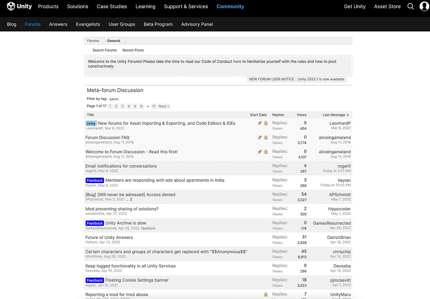Sort by Start Date column
This screenshot has width=430, height=299.
tap(258, 115)
